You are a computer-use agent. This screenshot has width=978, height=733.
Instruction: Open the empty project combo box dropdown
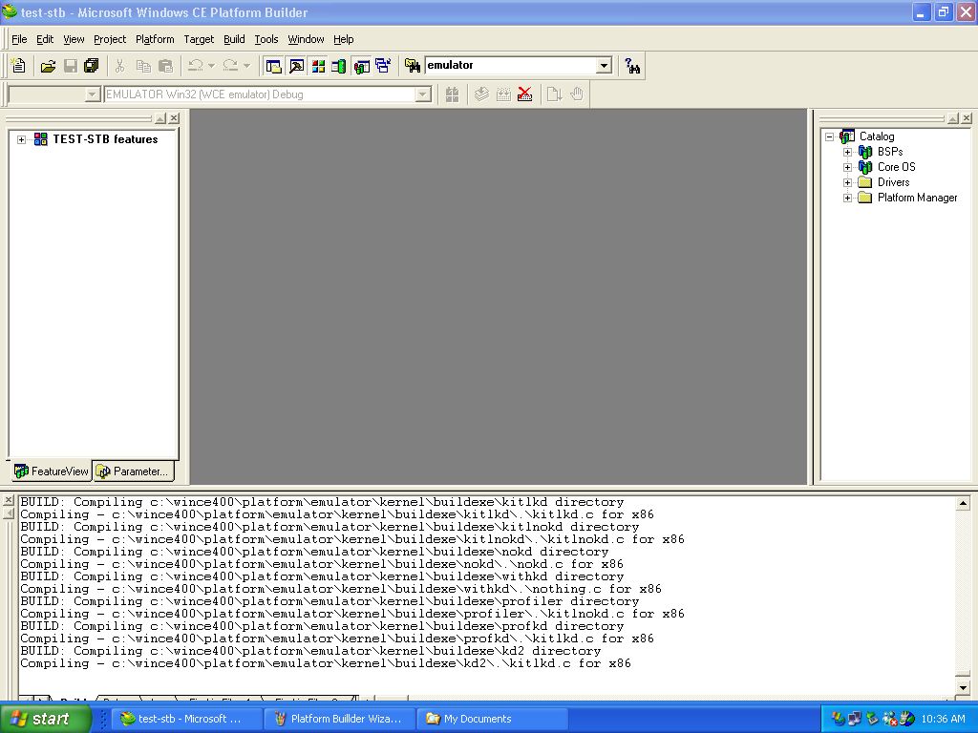pos(93,94)
